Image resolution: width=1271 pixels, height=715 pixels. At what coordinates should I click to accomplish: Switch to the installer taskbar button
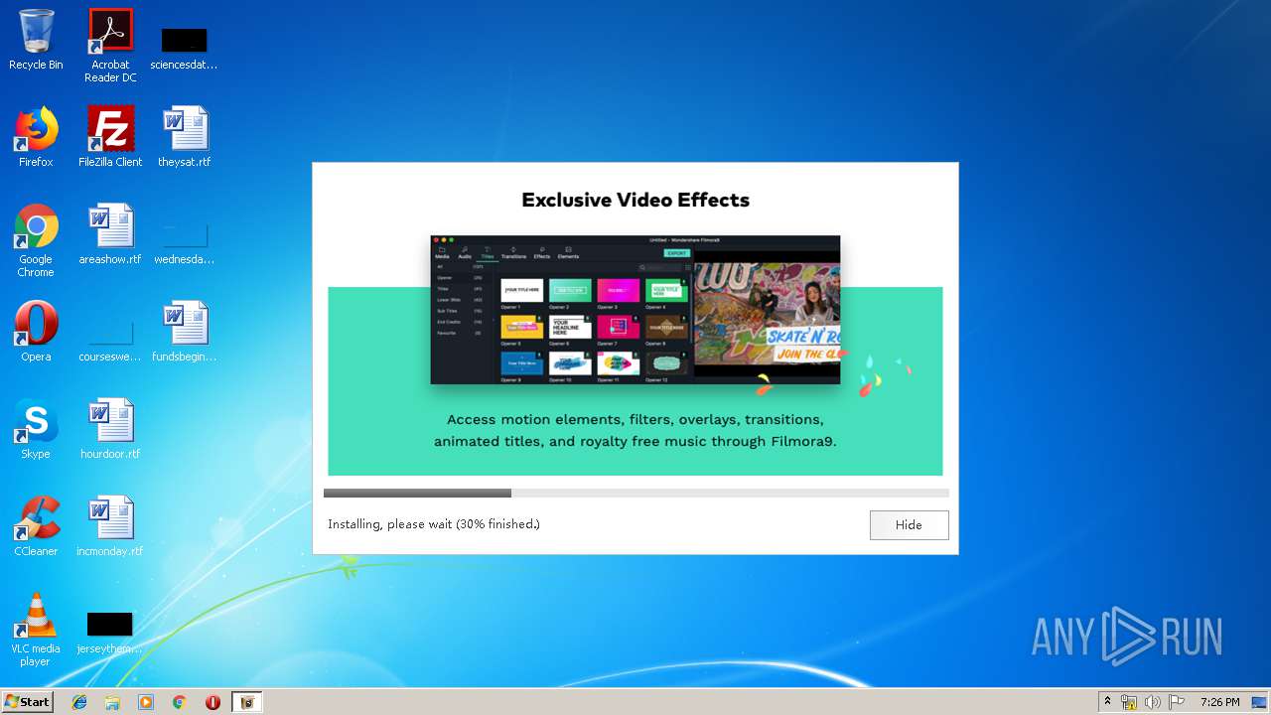pos(246,702)
